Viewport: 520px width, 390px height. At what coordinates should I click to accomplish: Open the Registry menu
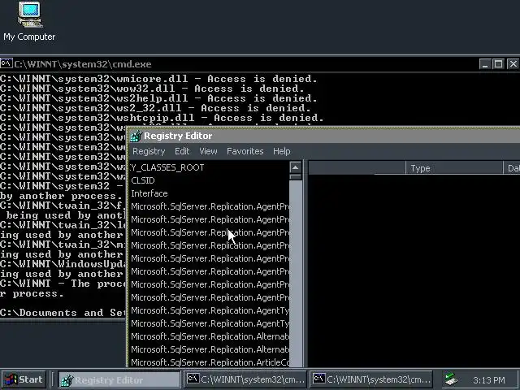(x=149, y=151)
